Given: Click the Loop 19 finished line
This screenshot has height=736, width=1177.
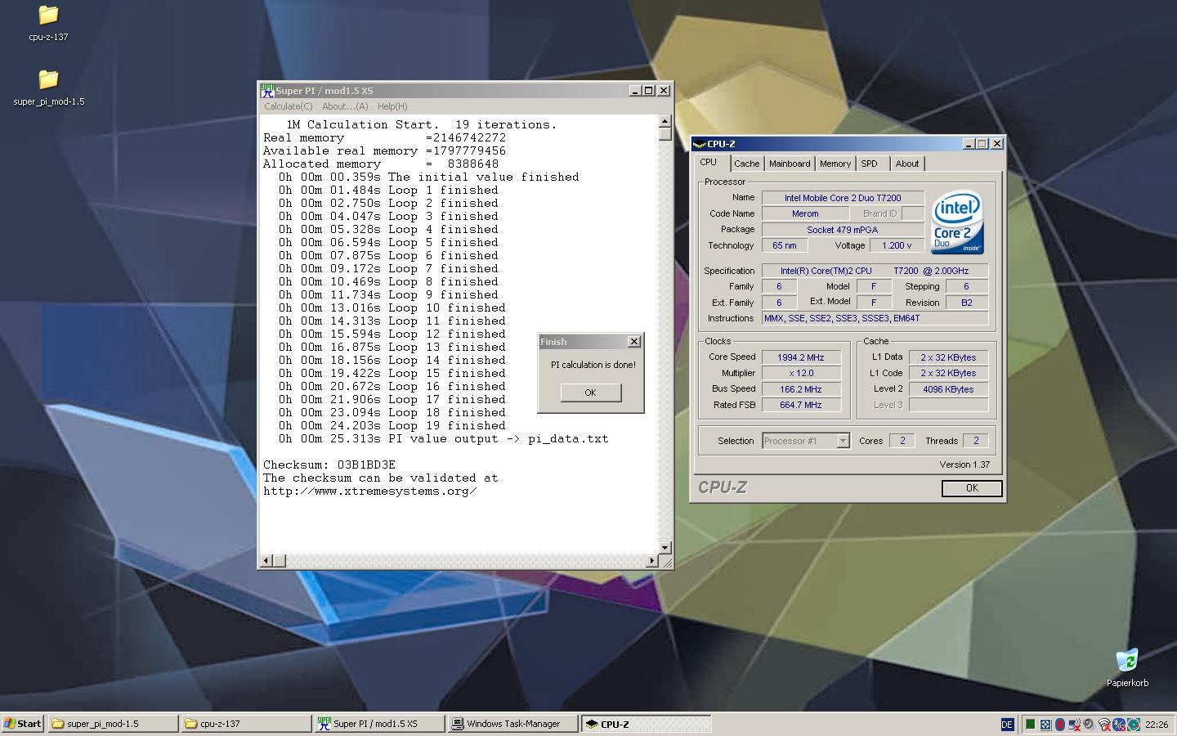Looking at the screenshot, I should 392,425.
